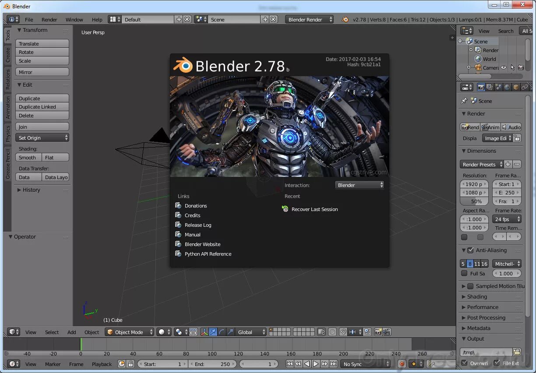
Task: Toggle Camera renderability in the outliner
Action: tap(521, 67)
